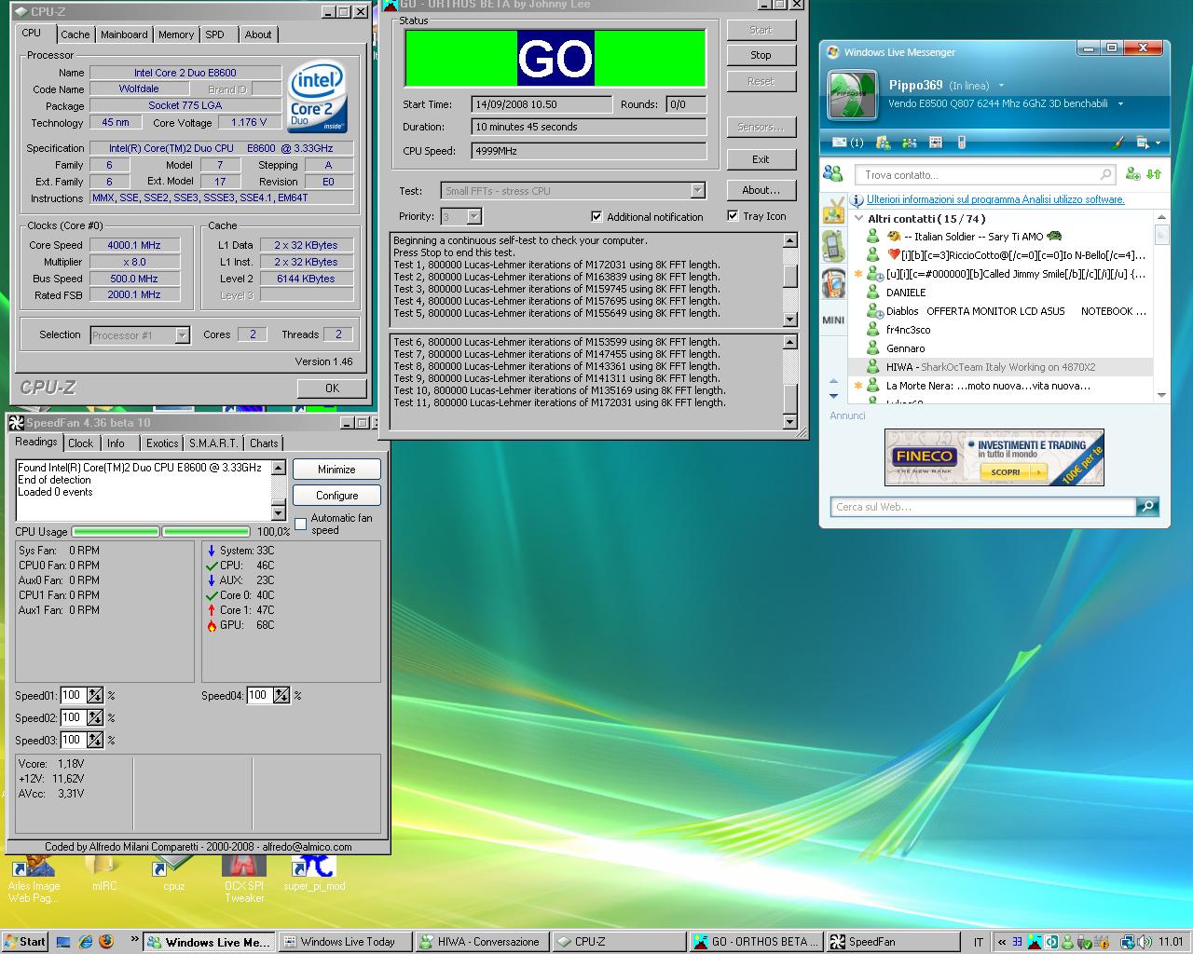The image size is (1193, 954).
Task: Click the Minimize button in SpeedFan
Action: (336, 470)
